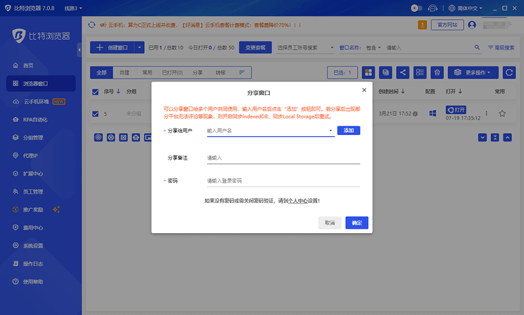The width and height of the screenshot is (524, 315).
Task: Click the star favorite icon in row 5
Action: [x=502, y=113]
